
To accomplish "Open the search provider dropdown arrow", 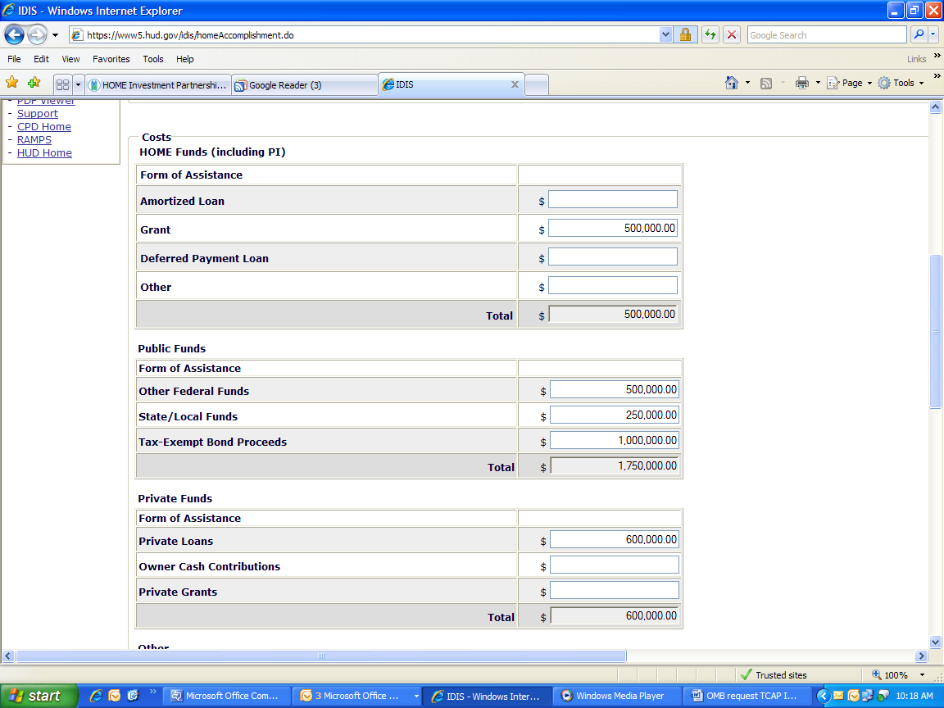I will tap(933, 35).
